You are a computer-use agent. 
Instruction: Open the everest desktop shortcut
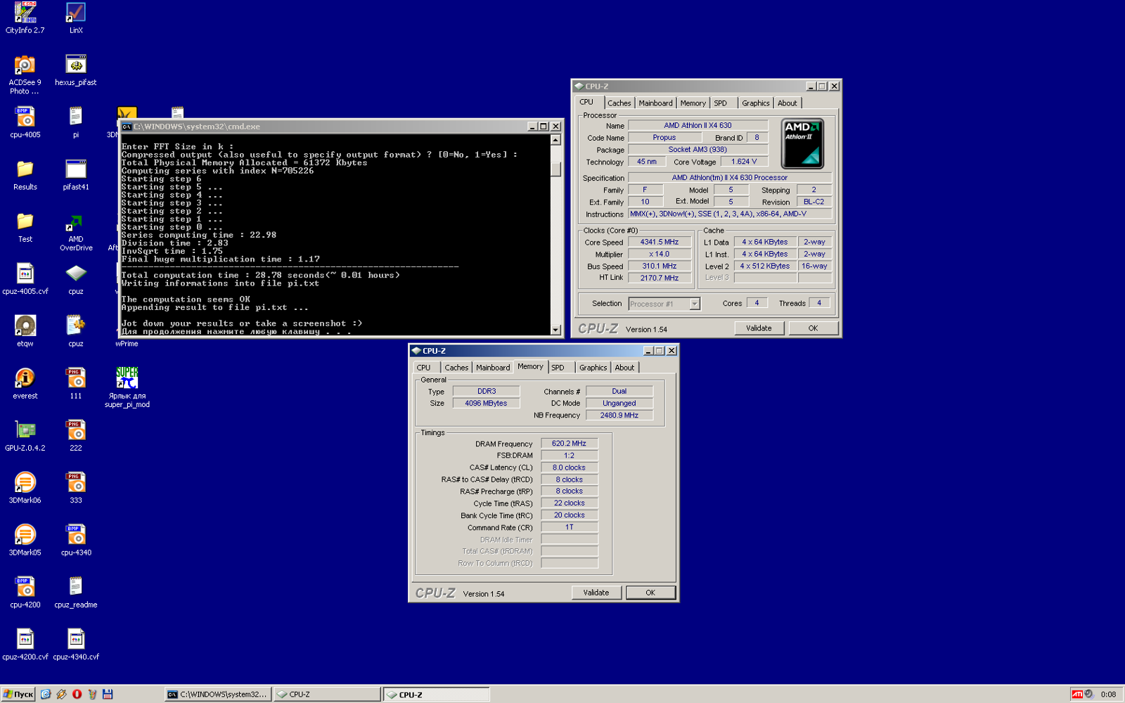click(25, 383)
